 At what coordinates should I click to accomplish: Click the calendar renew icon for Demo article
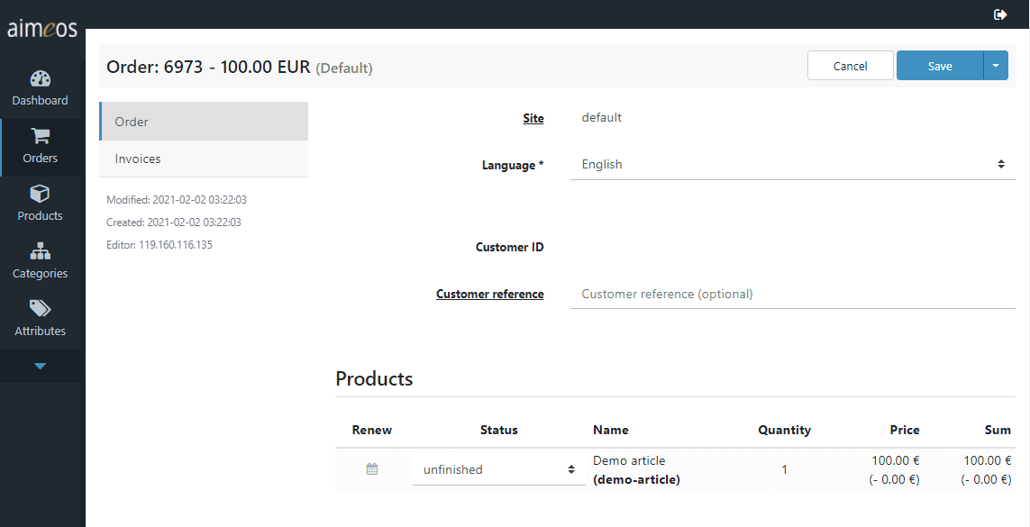(x=372, y=469)
